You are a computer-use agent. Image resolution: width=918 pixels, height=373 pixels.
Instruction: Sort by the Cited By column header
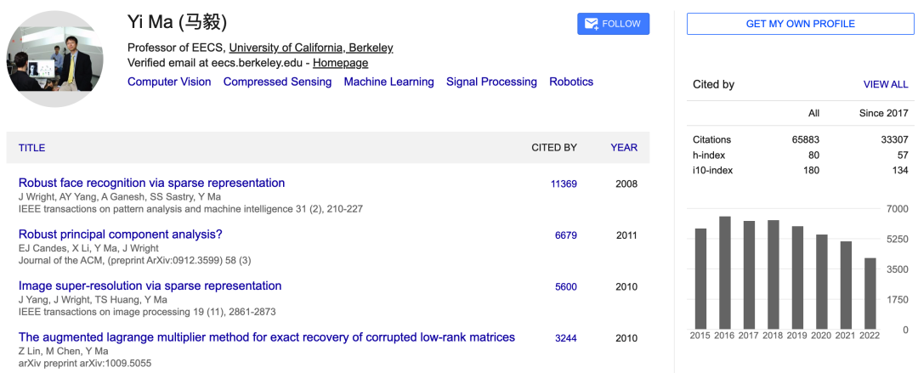[553, 148]
